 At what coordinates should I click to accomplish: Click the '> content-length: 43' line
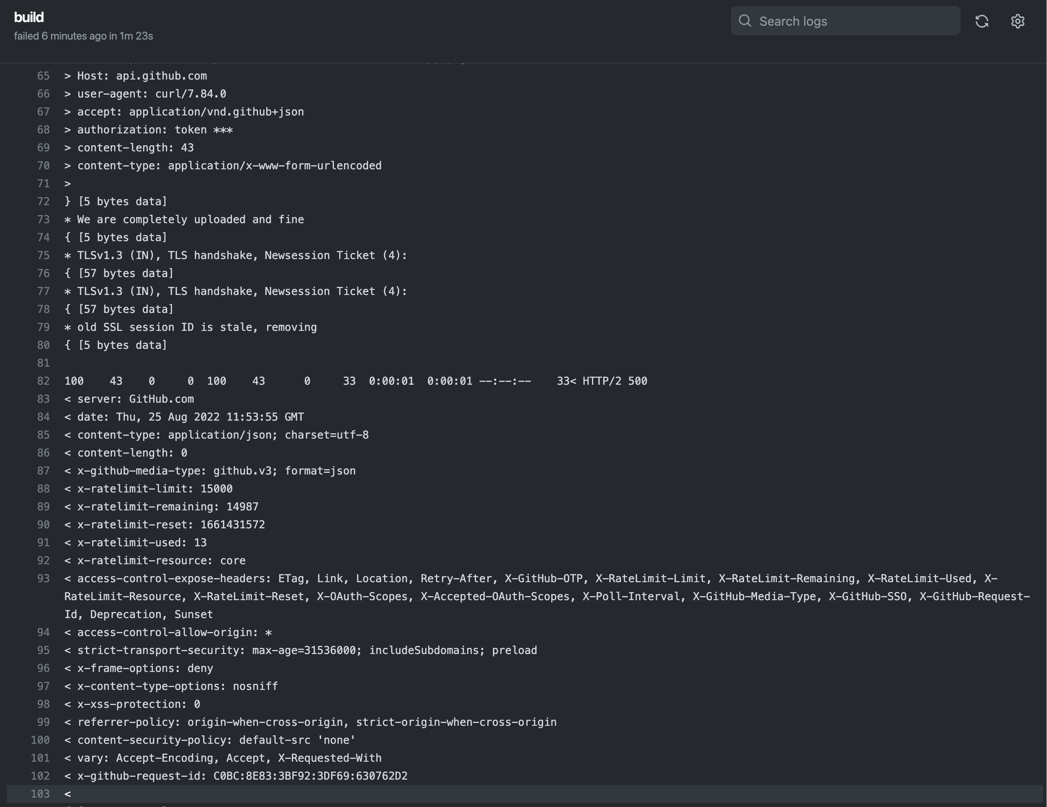coord(129,148)
